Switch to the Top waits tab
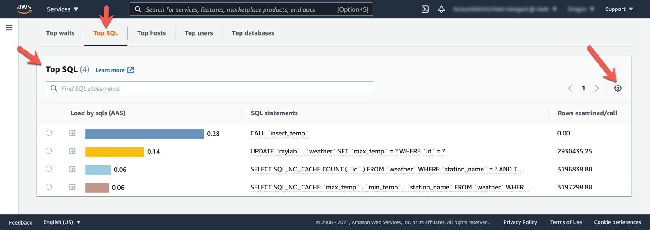650x230 pixels. pos(60,33)
